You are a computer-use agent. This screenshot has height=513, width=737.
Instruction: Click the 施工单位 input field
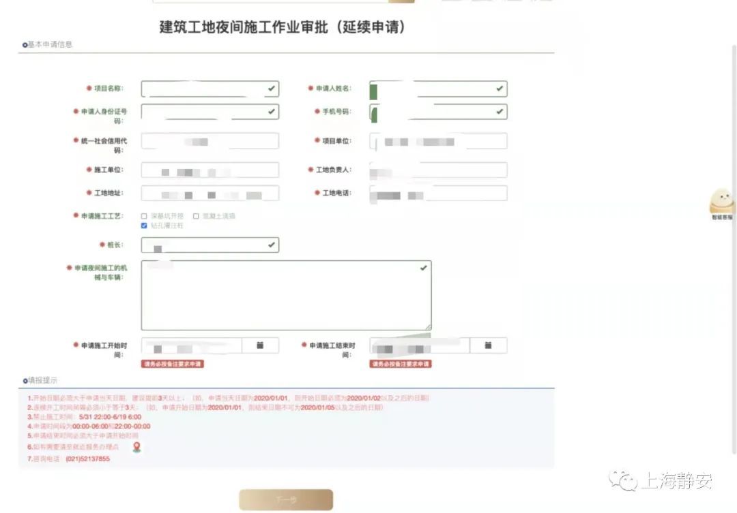pyautogui.click(x=210, y=170)
